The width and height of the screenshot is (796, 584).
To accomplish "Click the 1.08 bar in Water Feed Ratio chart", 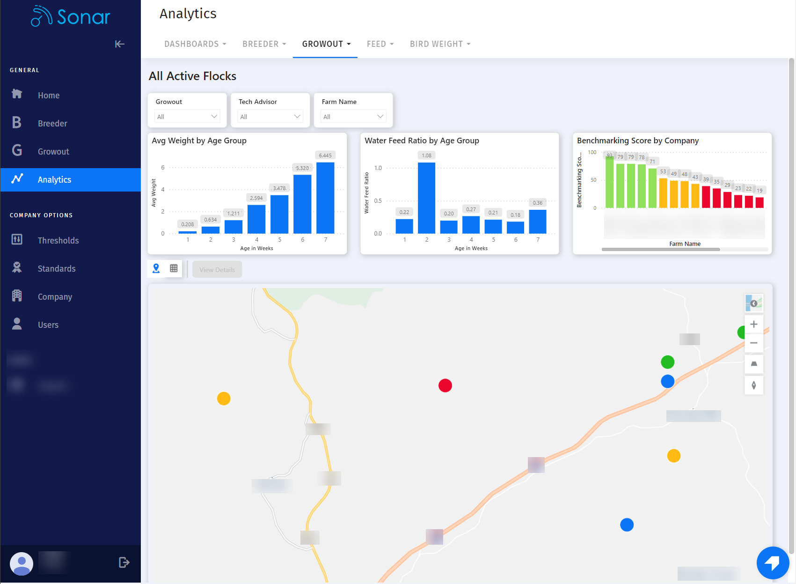I will tap(426, 198).
